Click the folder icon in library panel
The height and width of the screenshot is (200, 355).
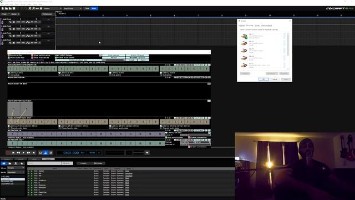10,163
